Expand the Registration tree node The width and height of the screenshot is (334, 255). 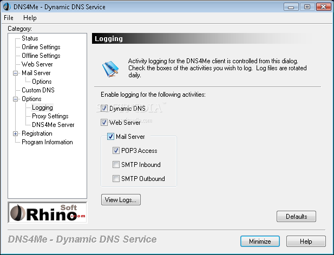15,133
